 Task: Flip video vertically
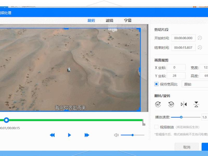[x=196, y=105]
